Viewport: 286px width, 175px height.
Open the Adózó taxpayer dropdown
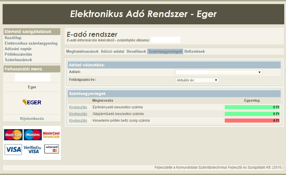pyautogui.click(x=219, y=72)
